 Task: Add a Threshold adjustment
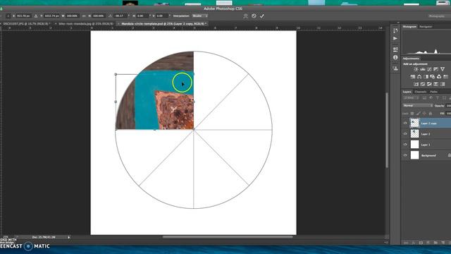[x=429, y=84]
